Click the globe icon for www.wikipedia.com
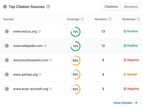 point(7,46)
